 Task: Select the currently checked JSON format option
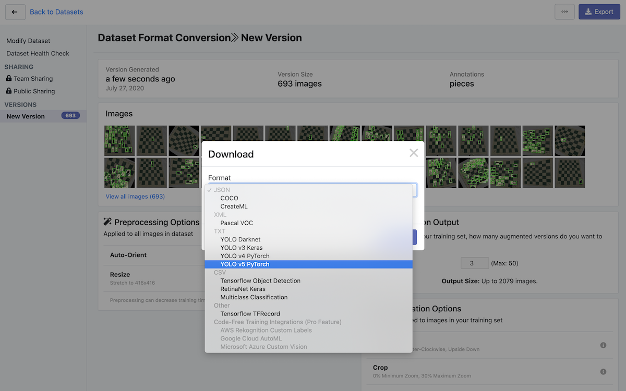(x=222, y=190)
